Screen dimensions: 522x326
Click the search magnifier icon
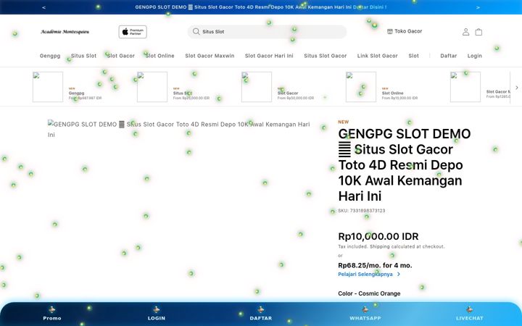(196, 31)
